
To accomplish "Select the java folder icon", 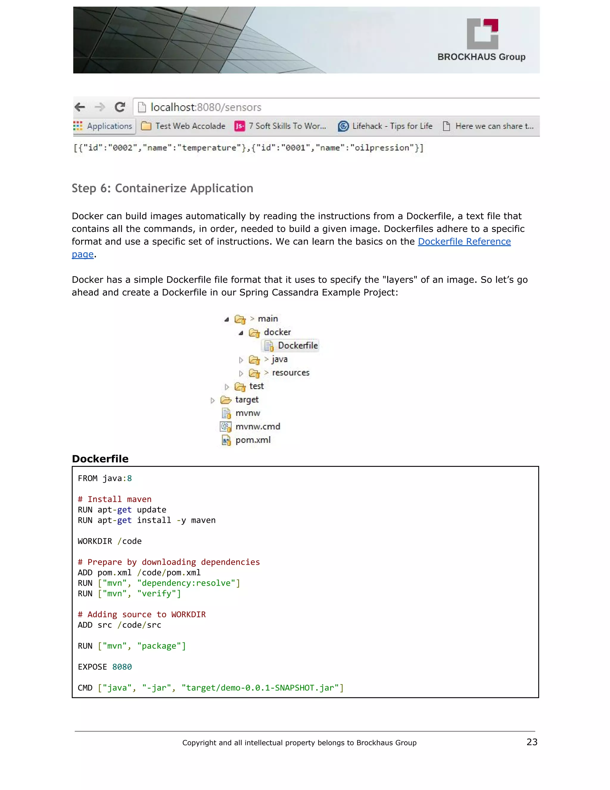I will [254, 360].
